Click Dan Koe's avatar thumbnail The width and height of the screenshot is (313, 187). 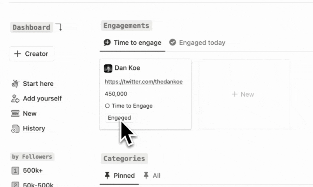[x=108, y=68]
